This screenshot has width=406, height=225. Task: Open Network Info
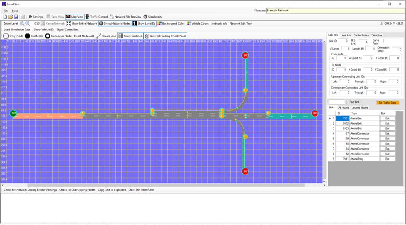tap(219, 24)
